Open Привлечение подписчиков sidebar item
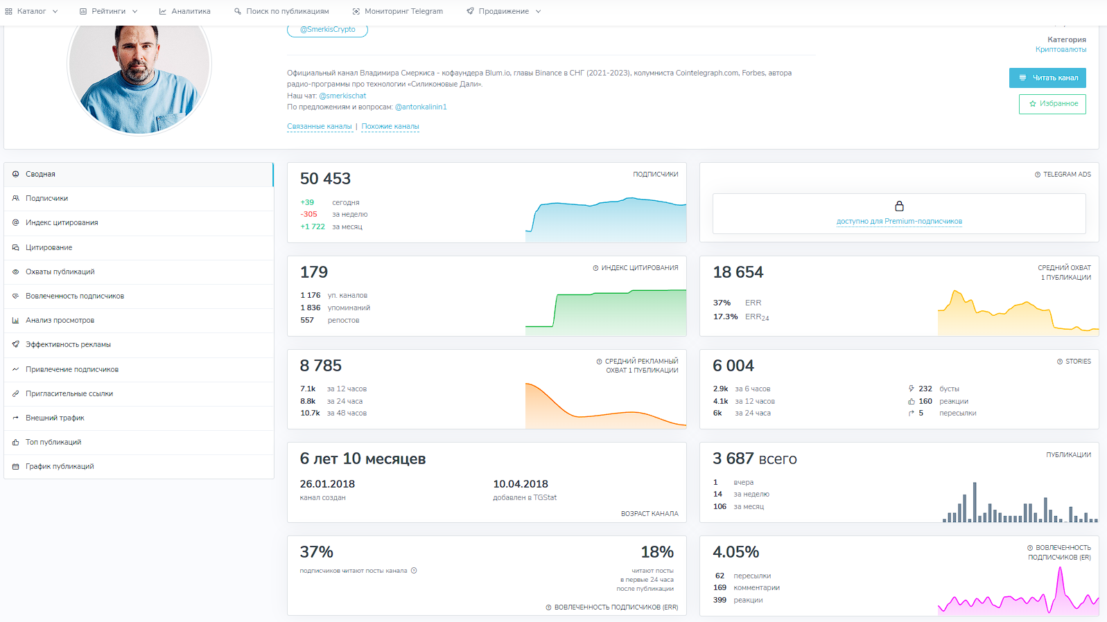 (139, 369)
